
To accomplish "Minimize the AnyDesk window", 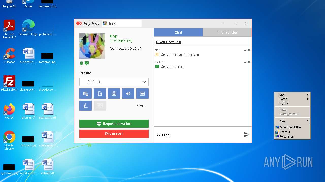I will [x=224, y=24].
